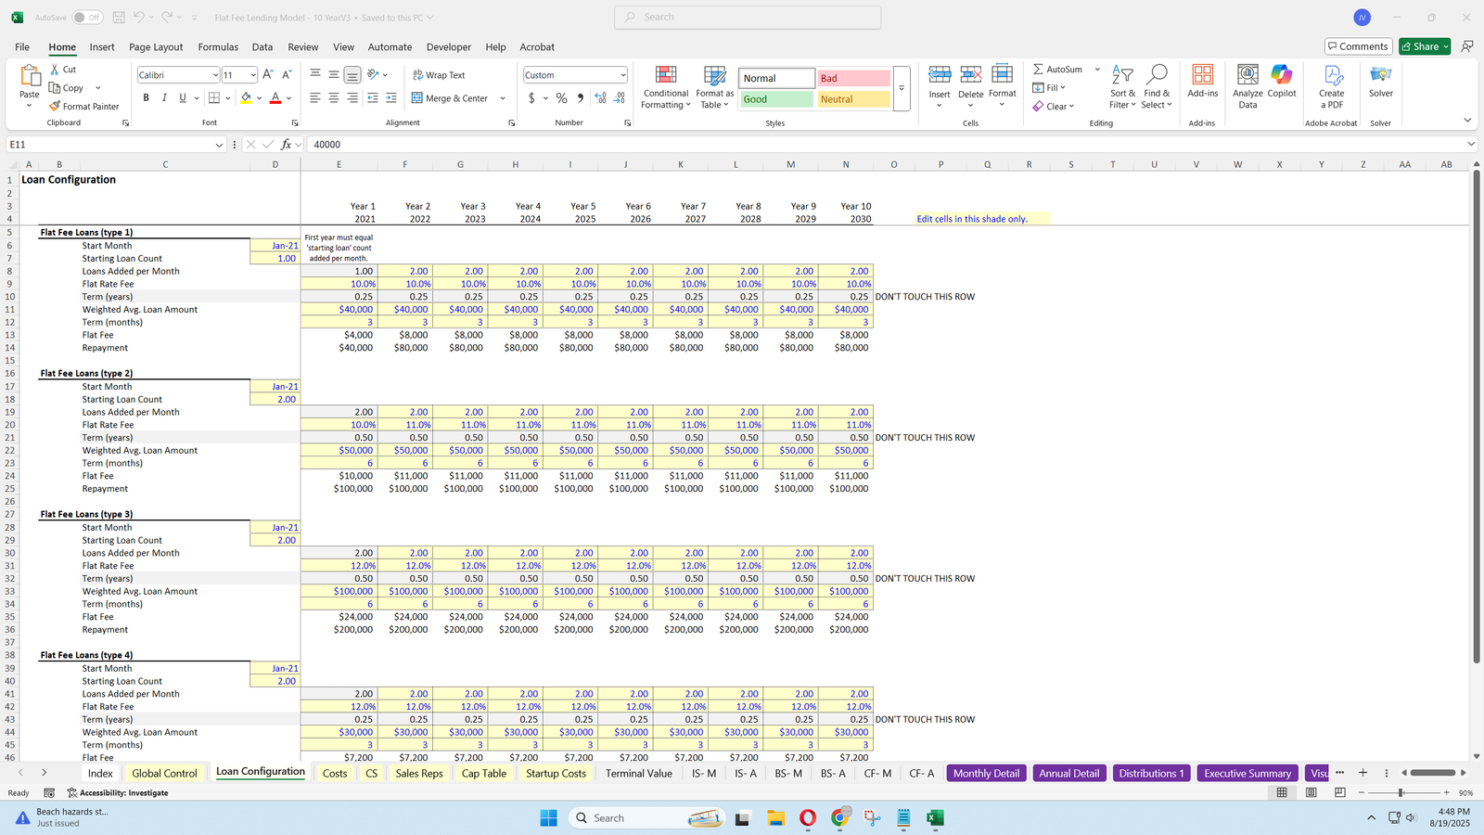Expand the Name Box dropdown arrow
The width and height of the screenshot is (1484, 835).
click(x=219, y=145)
